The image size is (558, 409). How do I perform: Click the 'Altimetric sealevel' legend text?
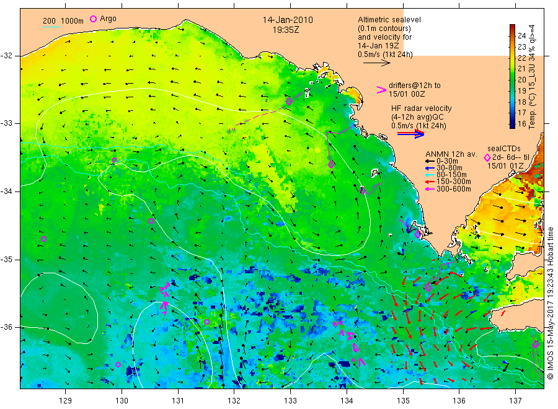click(x=389, y=20)
